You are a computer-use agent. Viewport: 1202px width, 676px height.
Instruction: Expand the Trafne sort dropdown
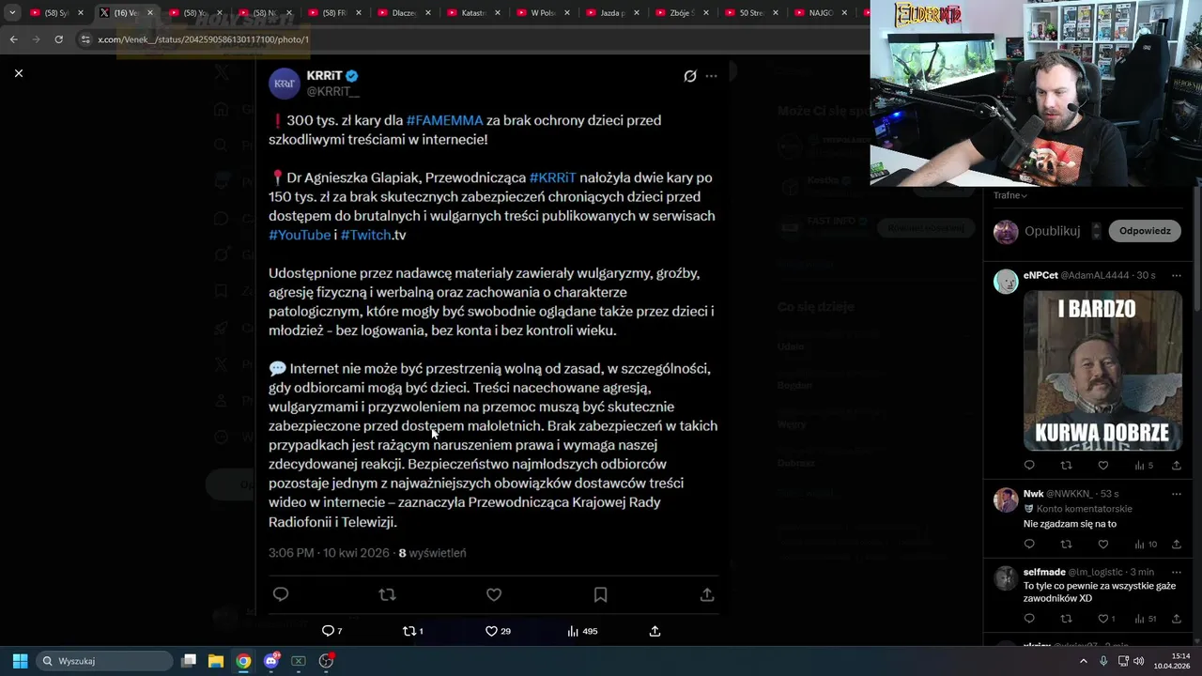pos(1010,195)
